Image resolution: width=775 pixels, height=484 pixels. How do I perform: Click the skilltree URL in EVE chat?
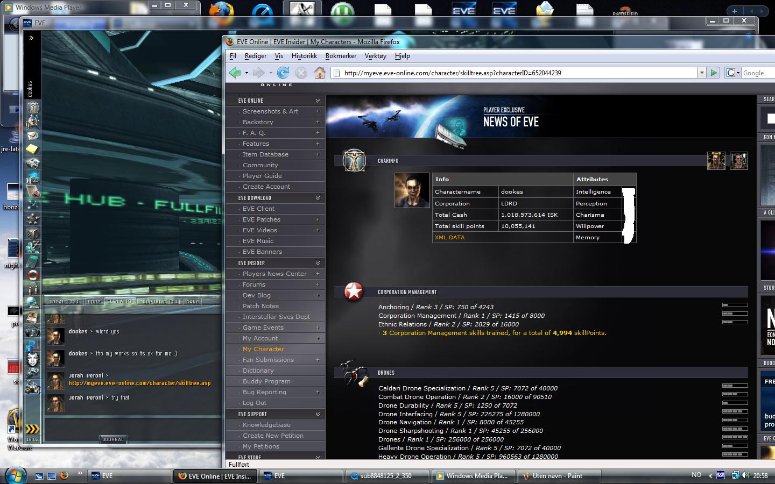140,383
